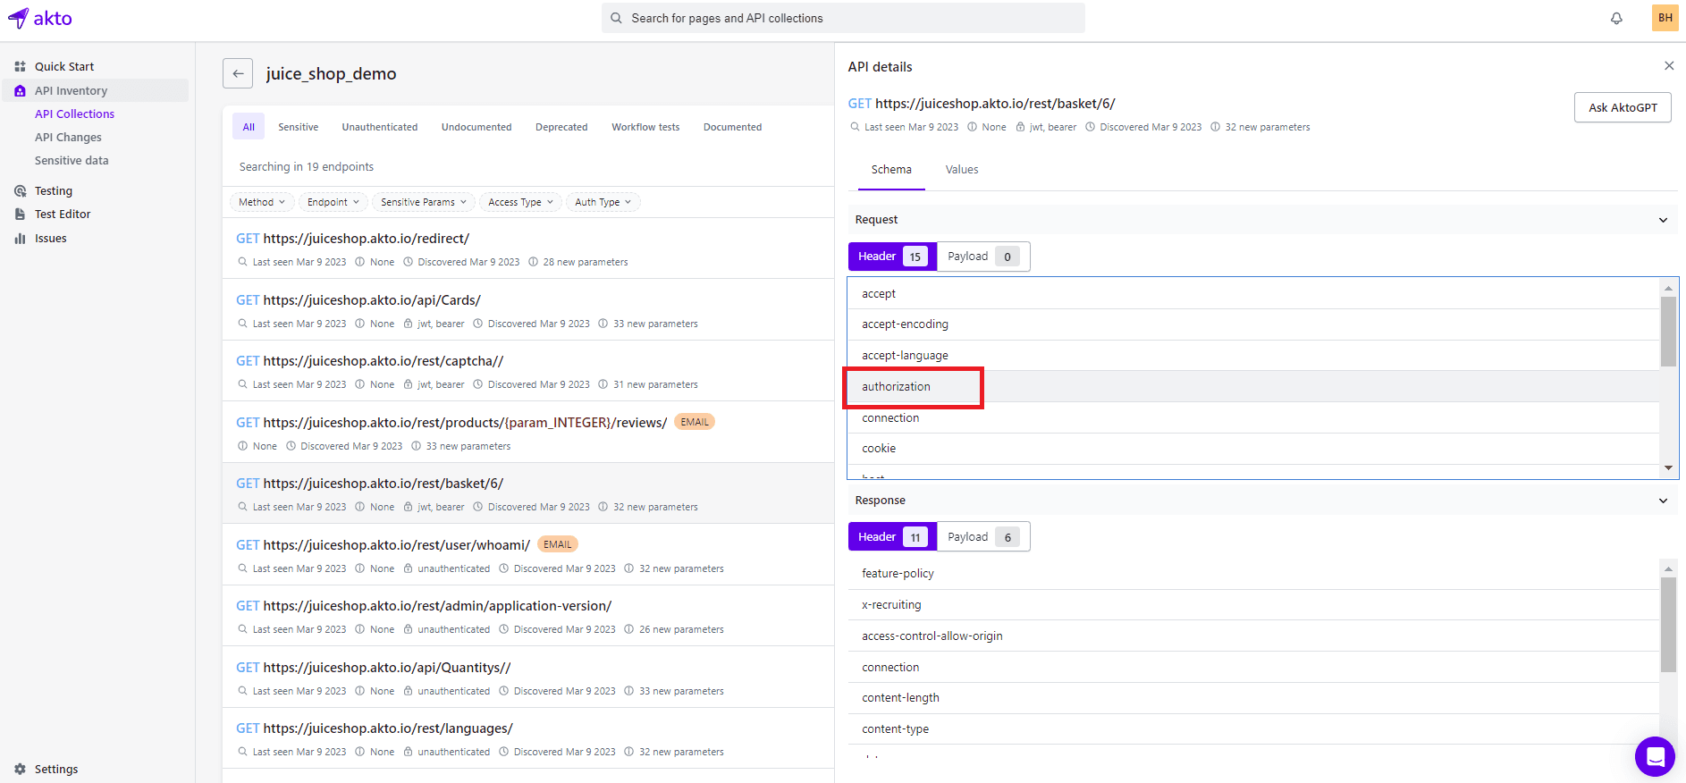Switch to the Sensitive tab
This screenshot has width=1686, height=783.
[x=298, y=127]
